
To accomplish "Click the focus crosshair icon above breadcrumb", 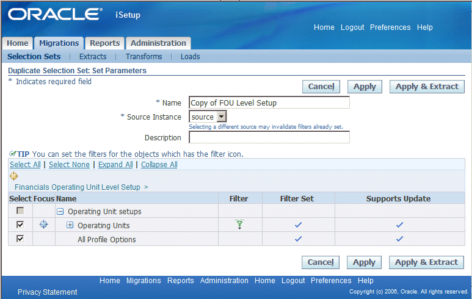I will click(x=14, y=176).
